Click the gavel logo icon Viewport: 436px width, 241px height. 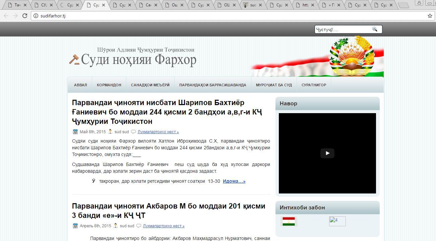74,59
